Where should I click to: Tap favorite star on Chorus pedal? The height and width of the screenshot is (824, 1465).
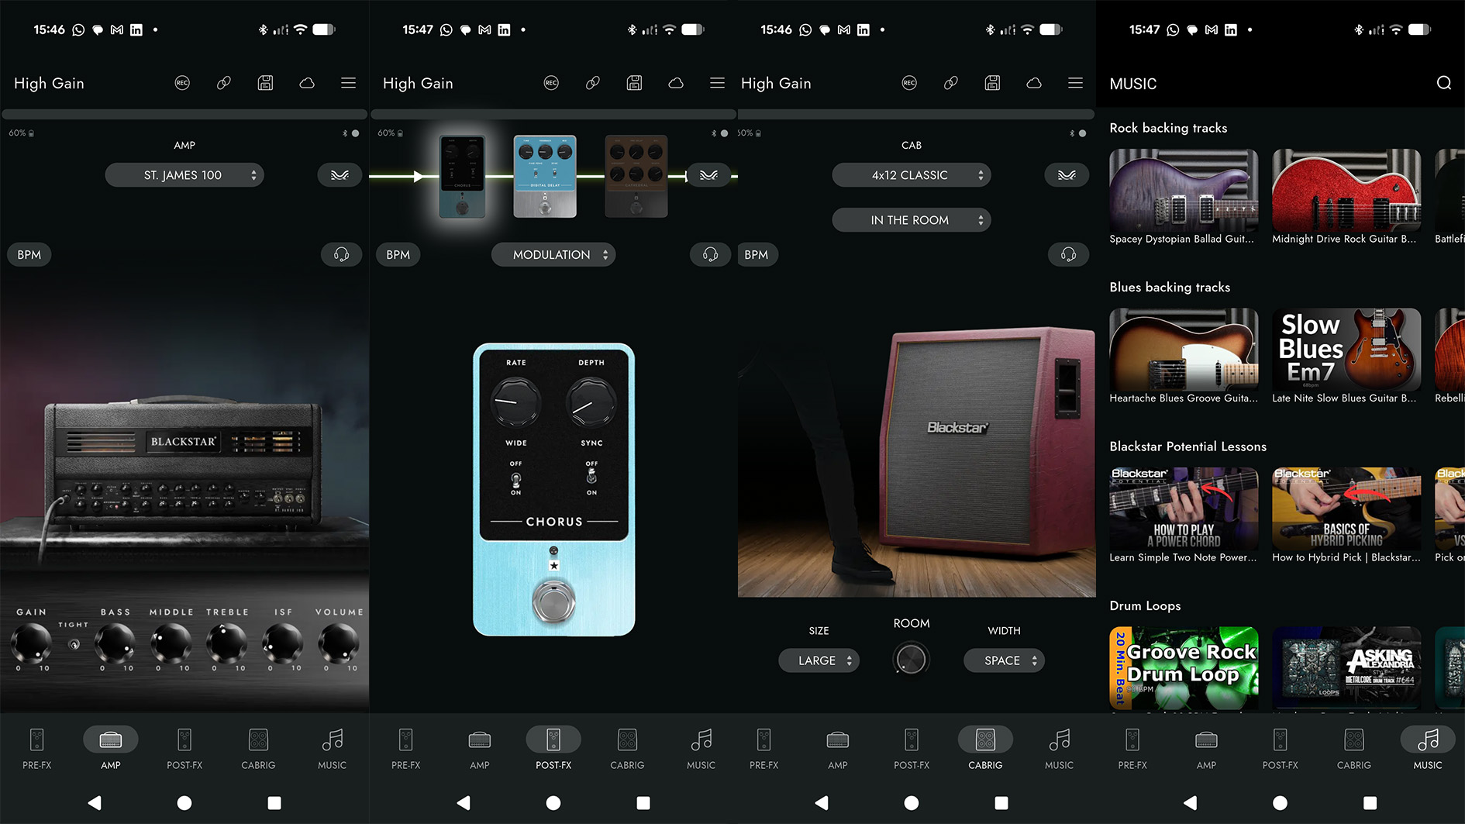pos(553,566)
